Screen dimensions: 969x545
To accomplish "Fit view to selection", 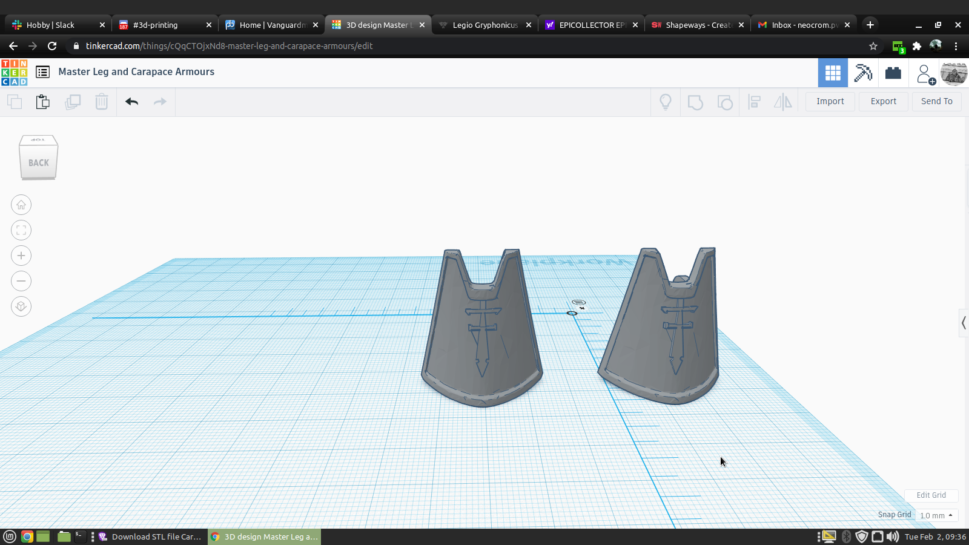I will tap(21, 230).
